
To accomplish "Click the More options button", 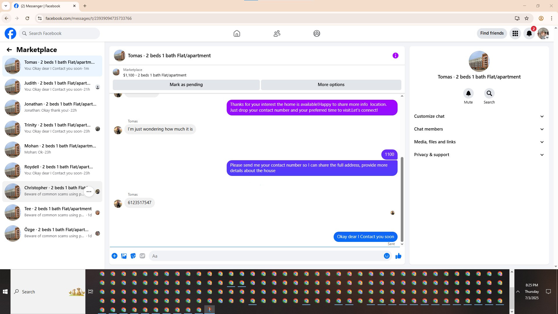I will tap(331, 85).
